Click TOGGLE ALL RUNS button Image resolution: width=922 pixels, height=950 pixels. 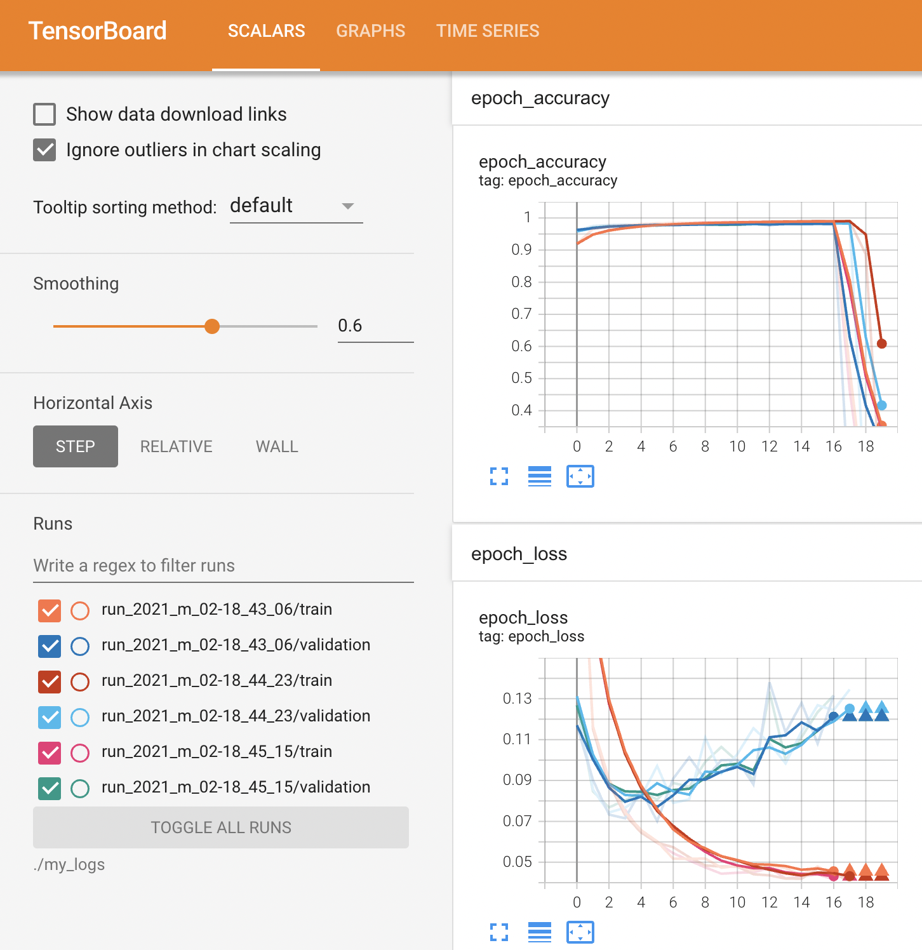221,827
